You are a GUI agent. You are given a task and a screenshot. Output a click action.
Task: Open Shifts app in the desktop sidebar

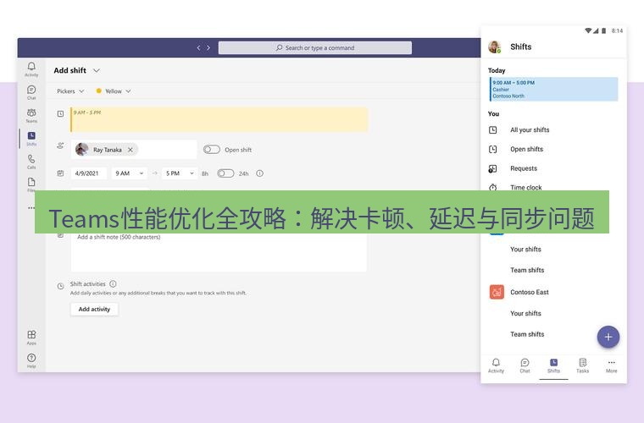[x=31, y=139]
